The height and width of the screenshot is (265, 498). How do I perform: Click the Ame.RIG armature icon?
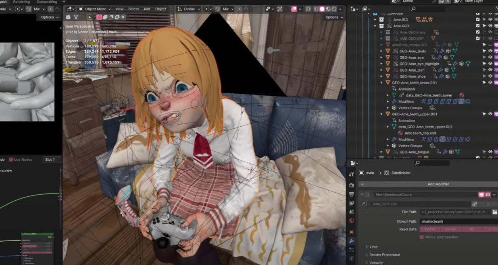click(x=431, y=19)
